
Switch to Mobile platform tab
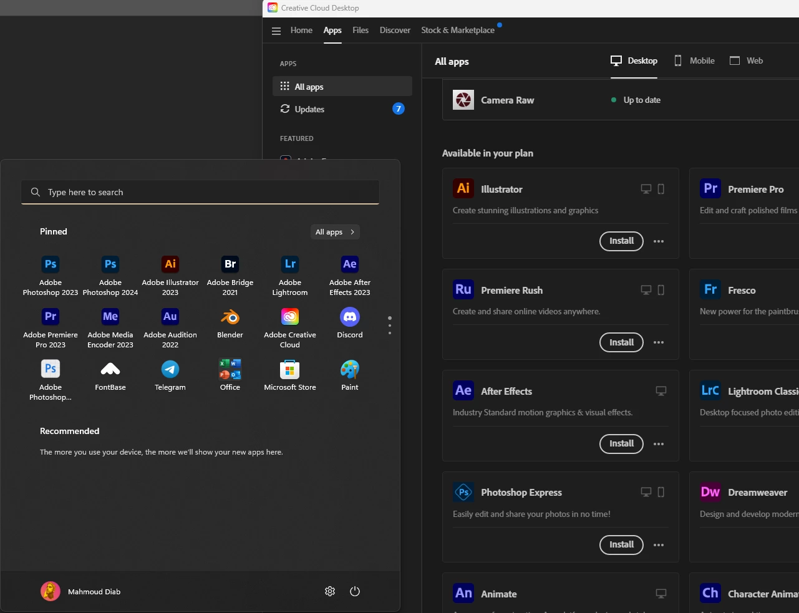[694, 60]
